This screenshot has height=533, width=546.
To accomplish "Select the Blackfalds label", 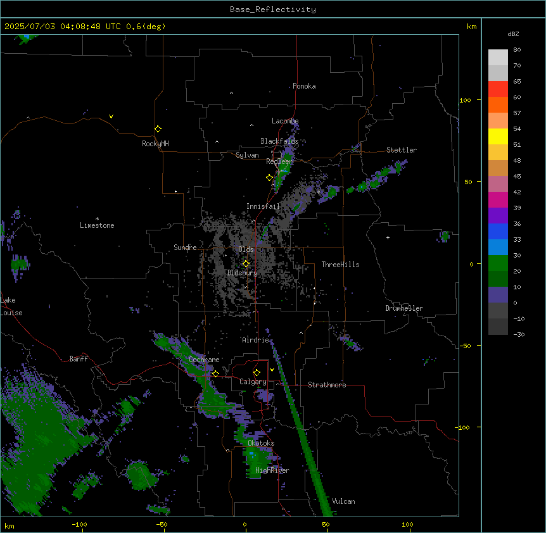I will point(279,141).
